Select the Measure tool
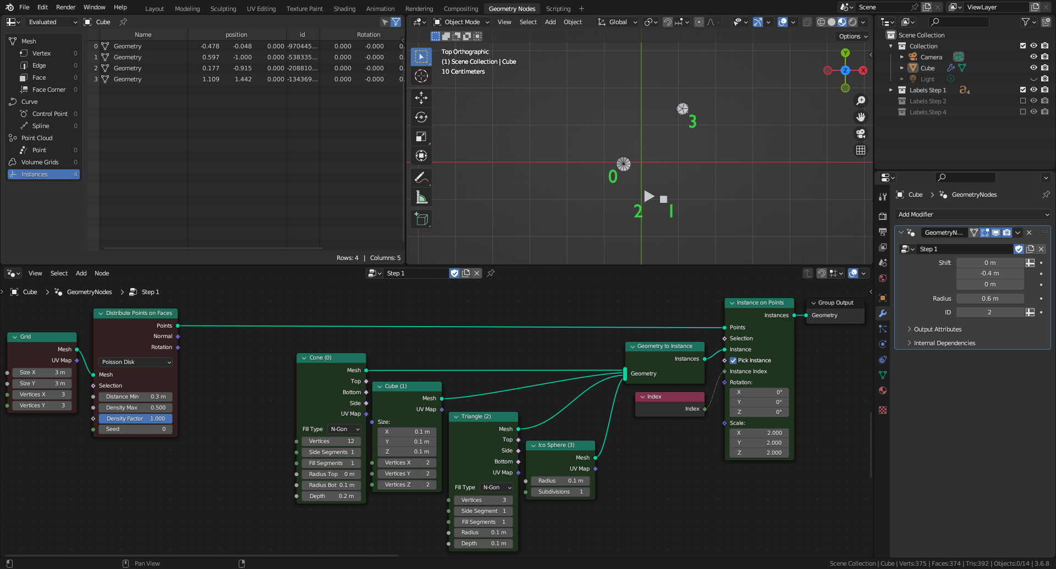Viewport: 1056px width, 569px height. pyautogui.click(x=421, y=197)
